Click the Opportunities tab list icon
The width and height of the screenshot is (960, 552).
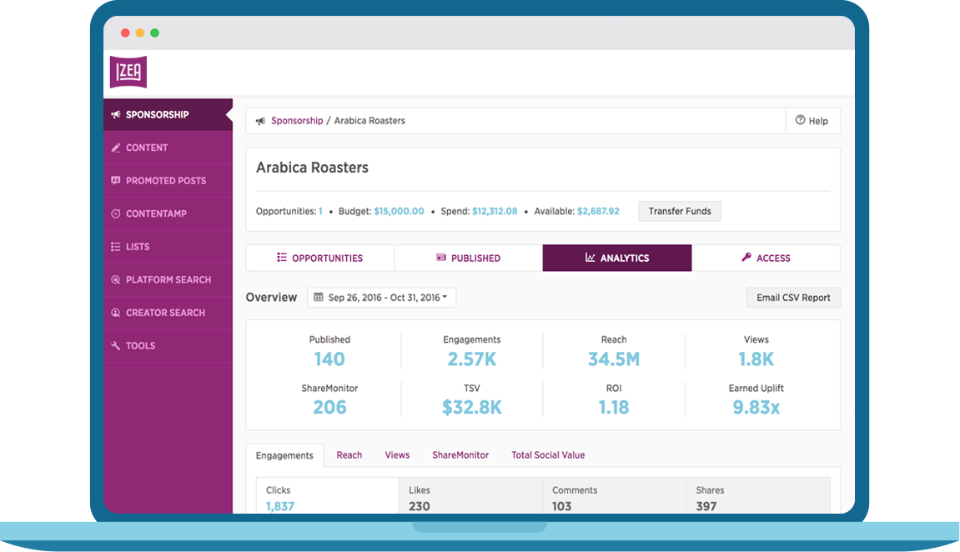click(282, 258)
